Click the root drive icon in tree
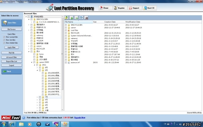Viewport: 203px width, 127px height. [32, 17]
